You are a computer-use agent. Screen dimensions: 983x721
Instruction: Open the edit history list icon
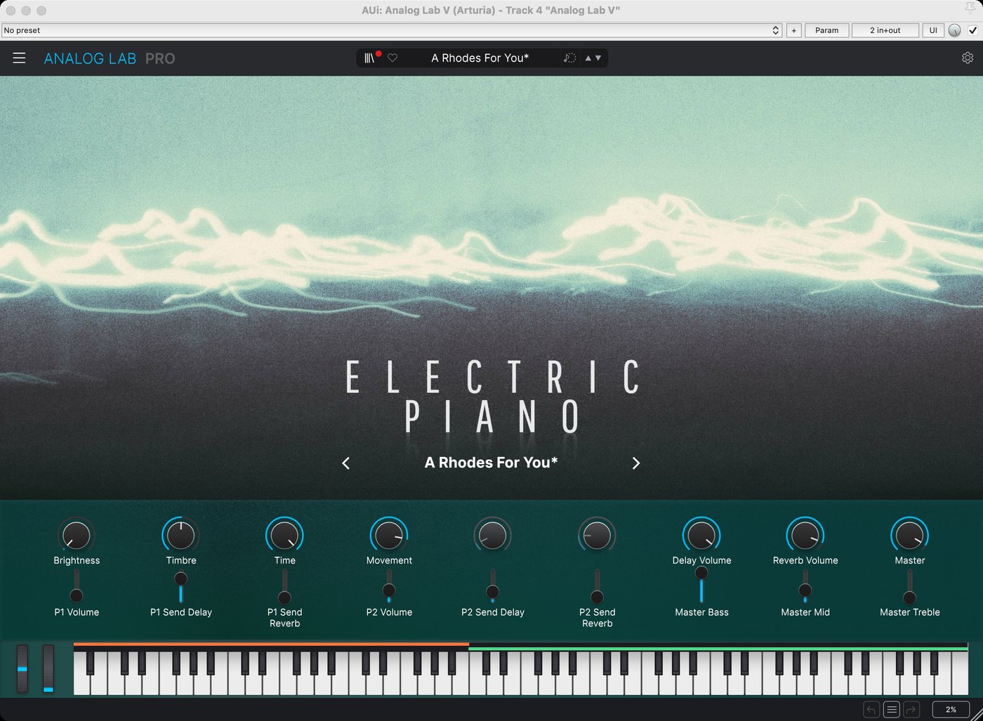click(892, 710)
